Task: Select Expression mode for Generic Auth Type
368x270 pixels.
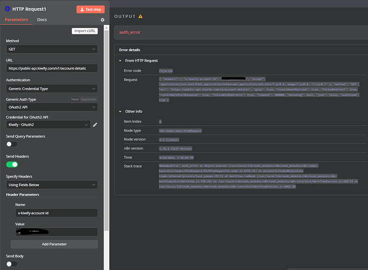Action: coord(88,99)
